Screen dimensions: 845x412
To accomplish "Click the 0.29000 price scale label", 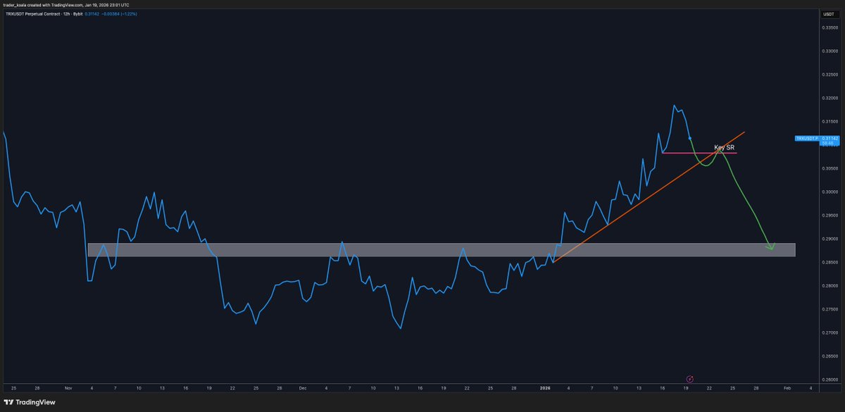I will point(830,239).
